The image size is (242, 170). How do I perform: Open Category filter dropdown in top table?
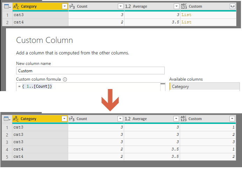pos(65,6)
